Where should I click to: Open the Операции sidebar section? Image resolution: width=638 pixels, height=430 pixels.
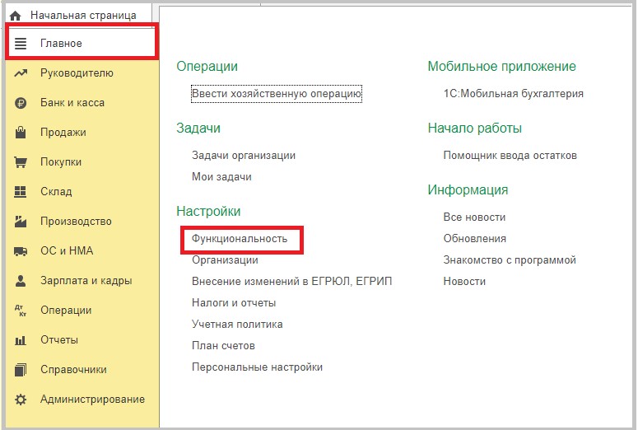pos(66,311)
